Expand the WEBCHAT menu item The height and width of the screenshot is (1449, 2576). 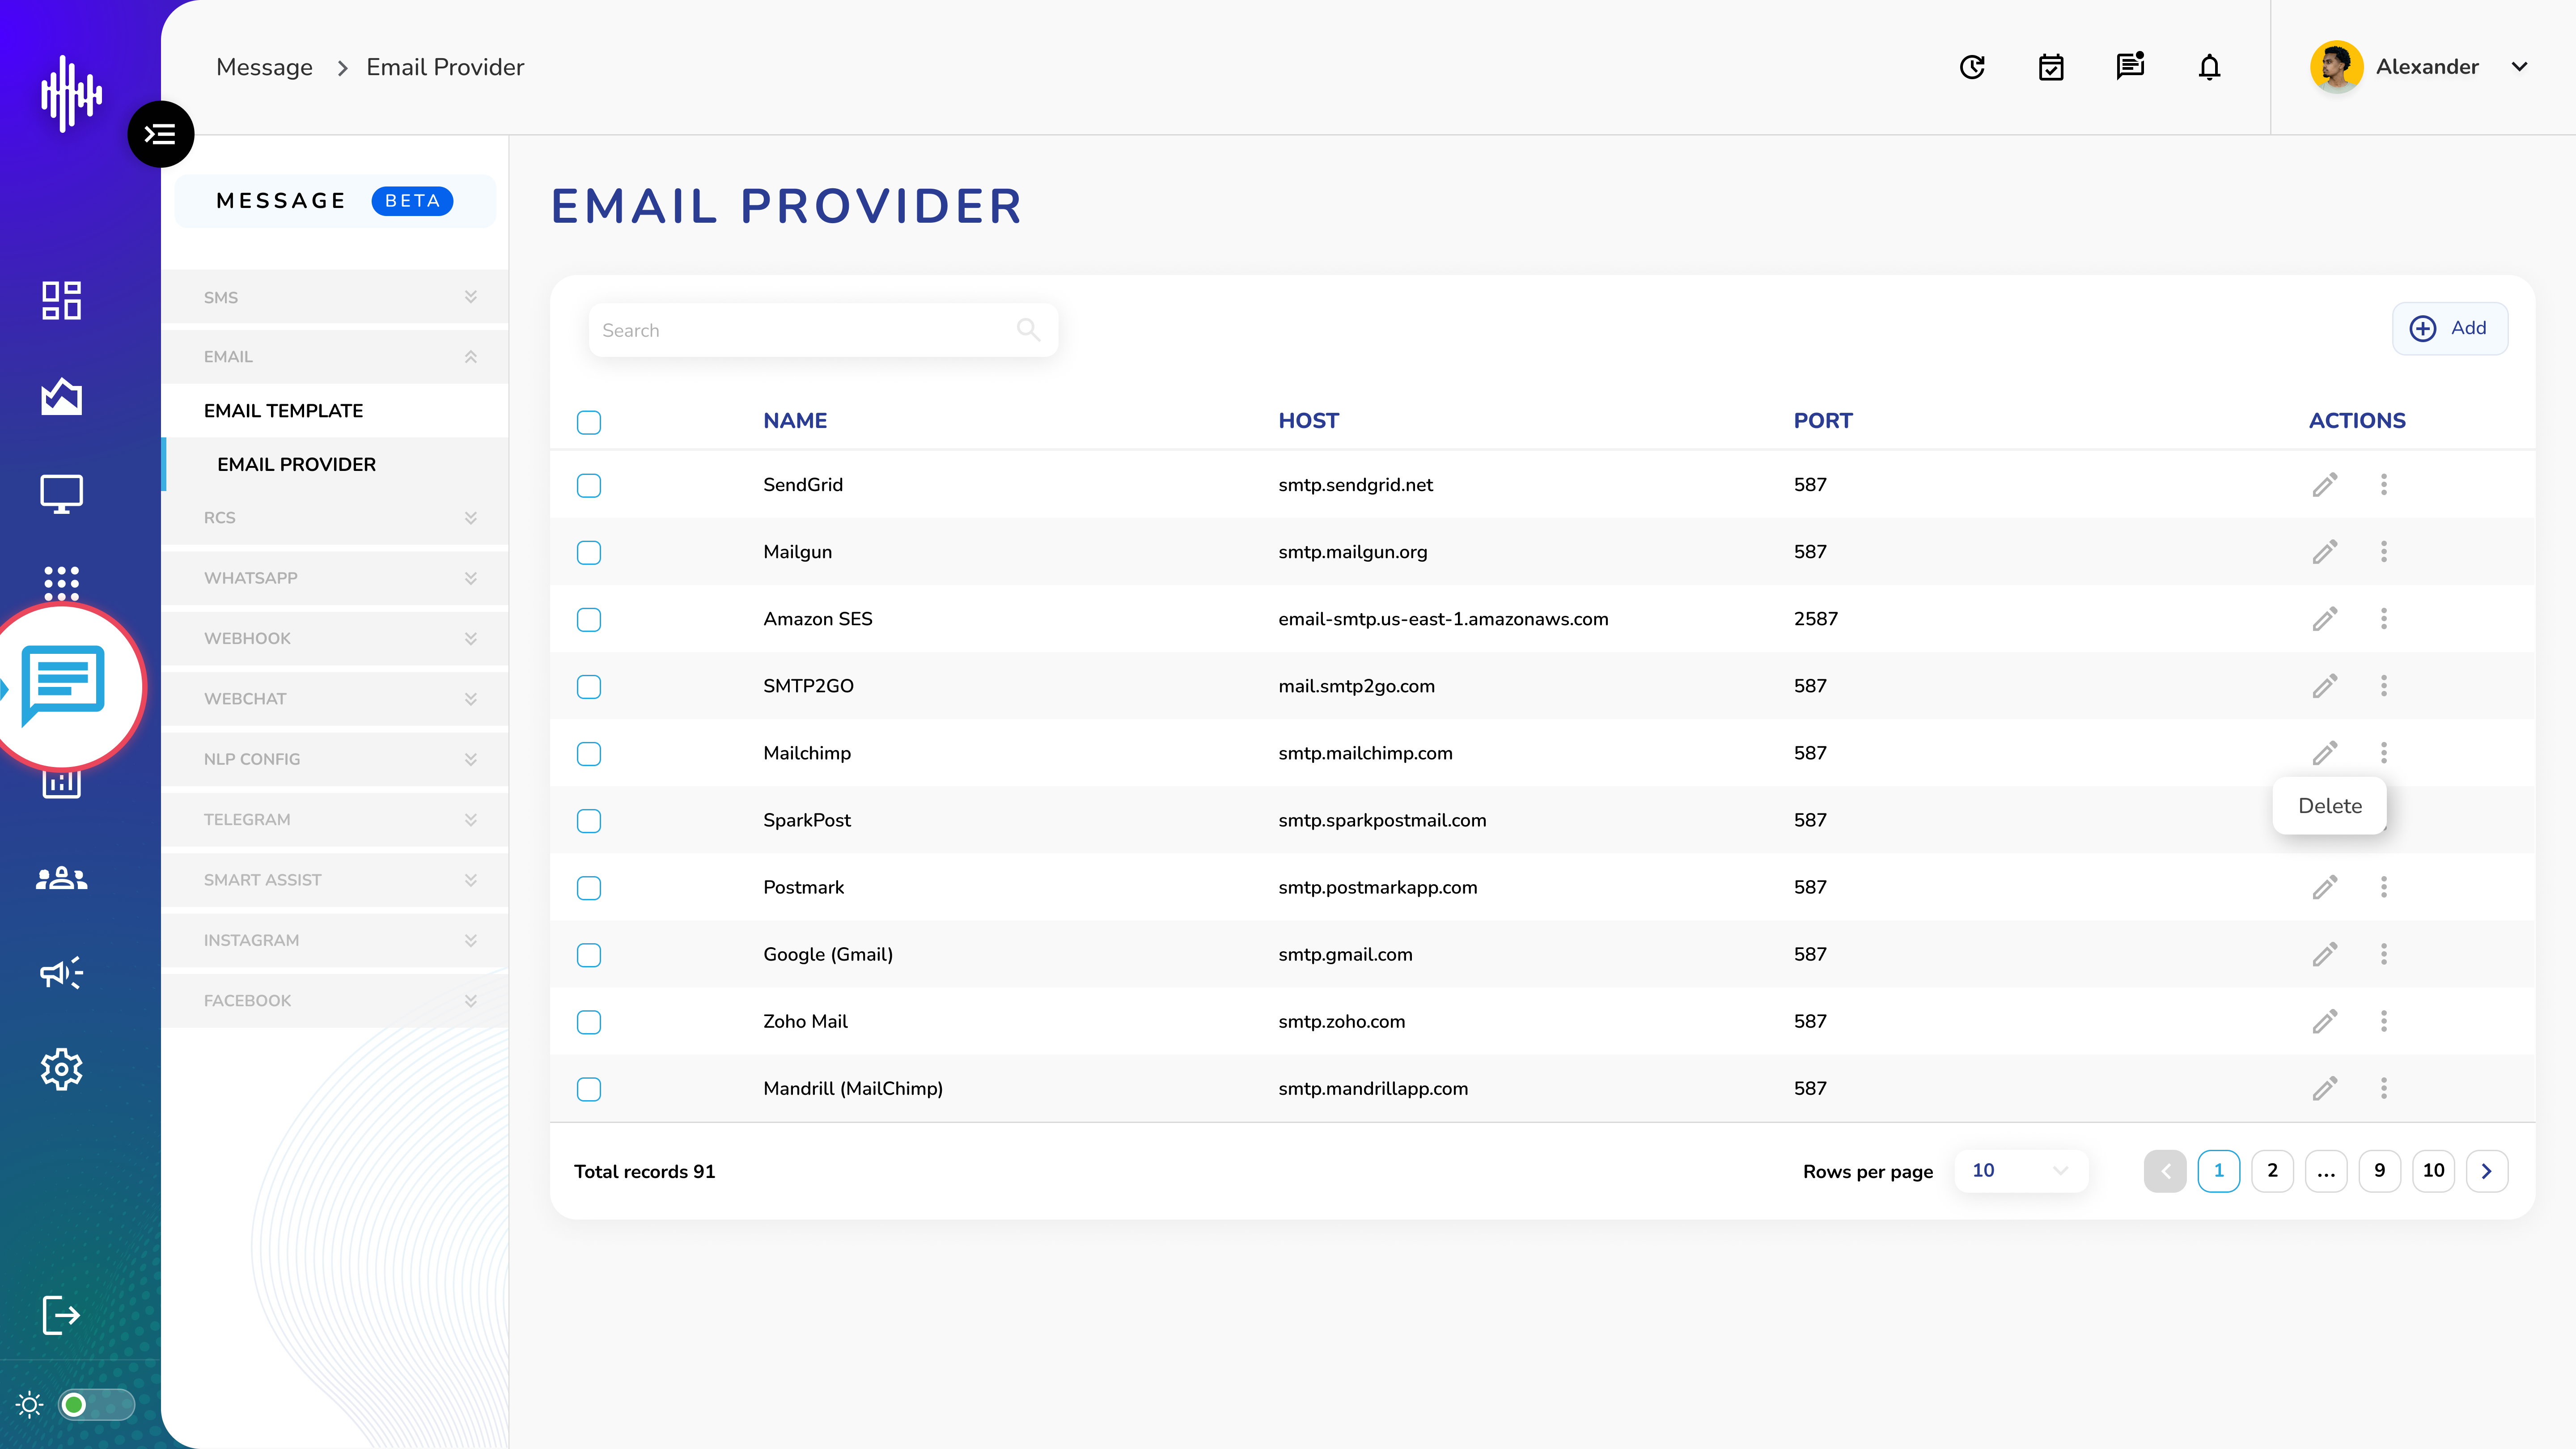(335, 698)
